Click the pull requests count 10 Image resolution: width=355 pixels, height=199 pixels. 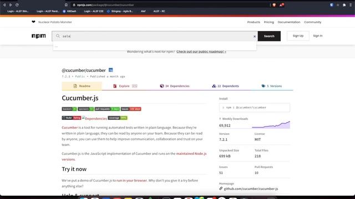256,173
